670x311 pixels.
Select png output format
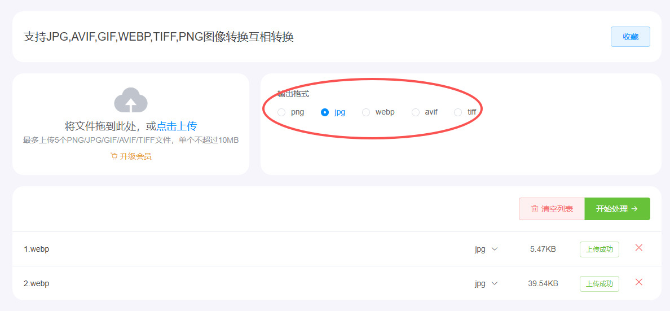point(281,112)
